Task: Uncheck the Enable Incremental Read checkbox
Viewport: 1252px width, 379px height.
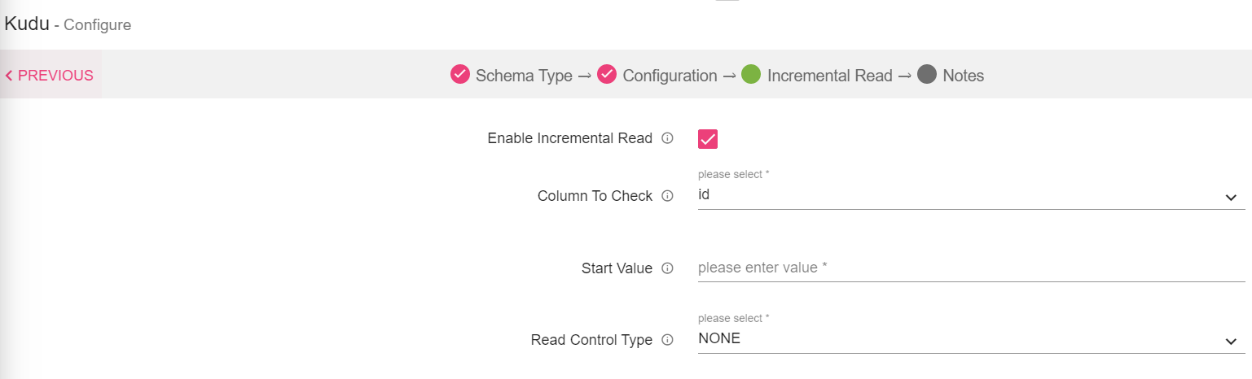Action: click(708, 138)
